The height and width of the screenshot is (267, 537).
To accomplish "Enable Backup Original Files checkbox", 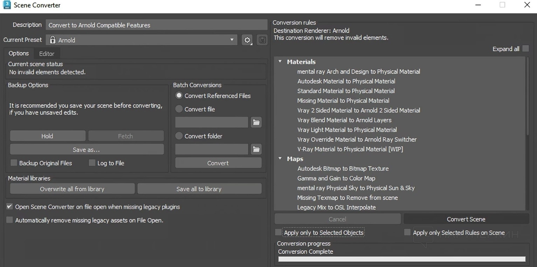I will 14,163.
